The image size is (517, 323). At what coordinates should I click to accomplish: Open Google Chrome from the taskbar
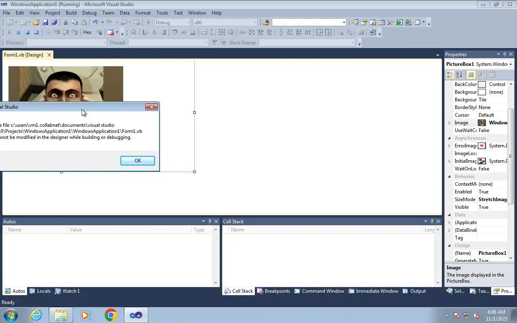point(111,315)
